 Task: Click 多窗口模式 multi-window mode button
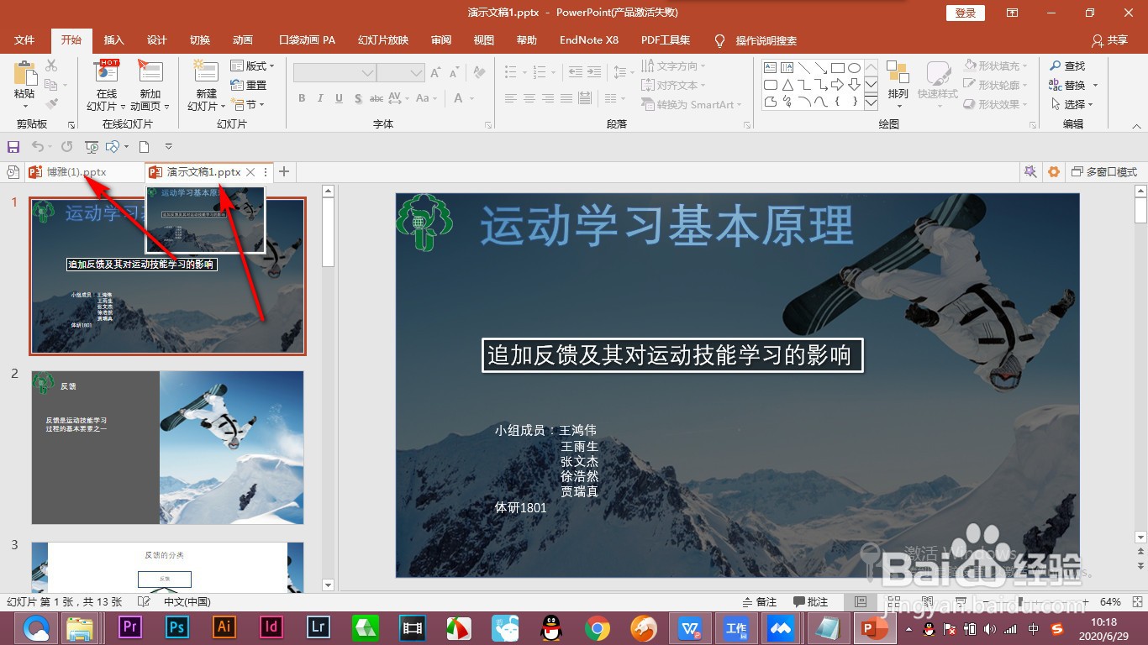coord(1104,172)
